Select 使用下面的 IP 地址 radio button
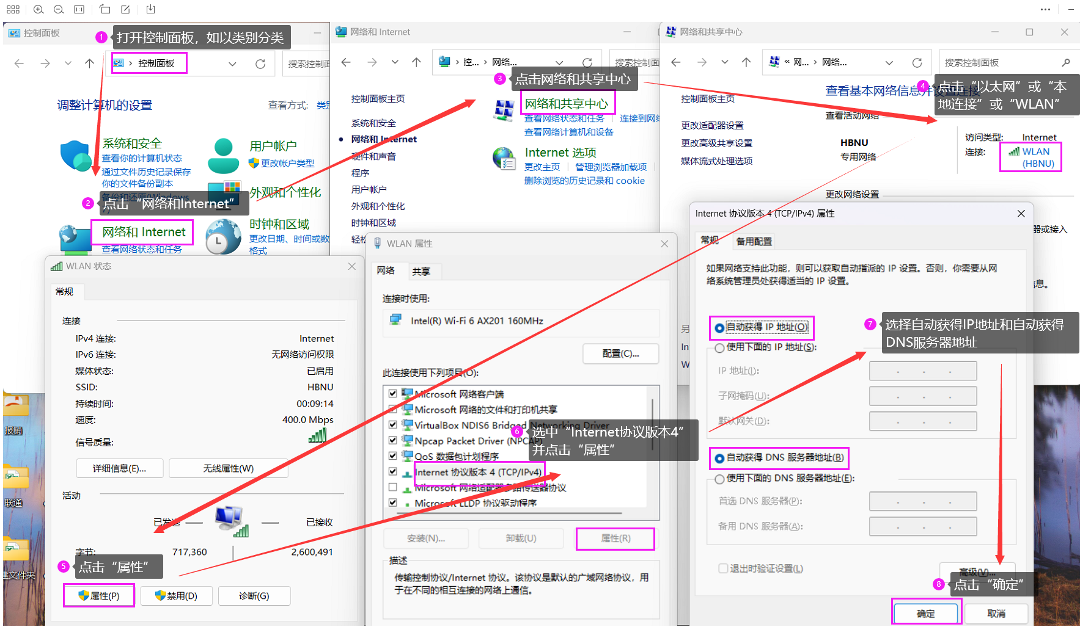This screenshot has height=627, width=1080. [719, 347]
